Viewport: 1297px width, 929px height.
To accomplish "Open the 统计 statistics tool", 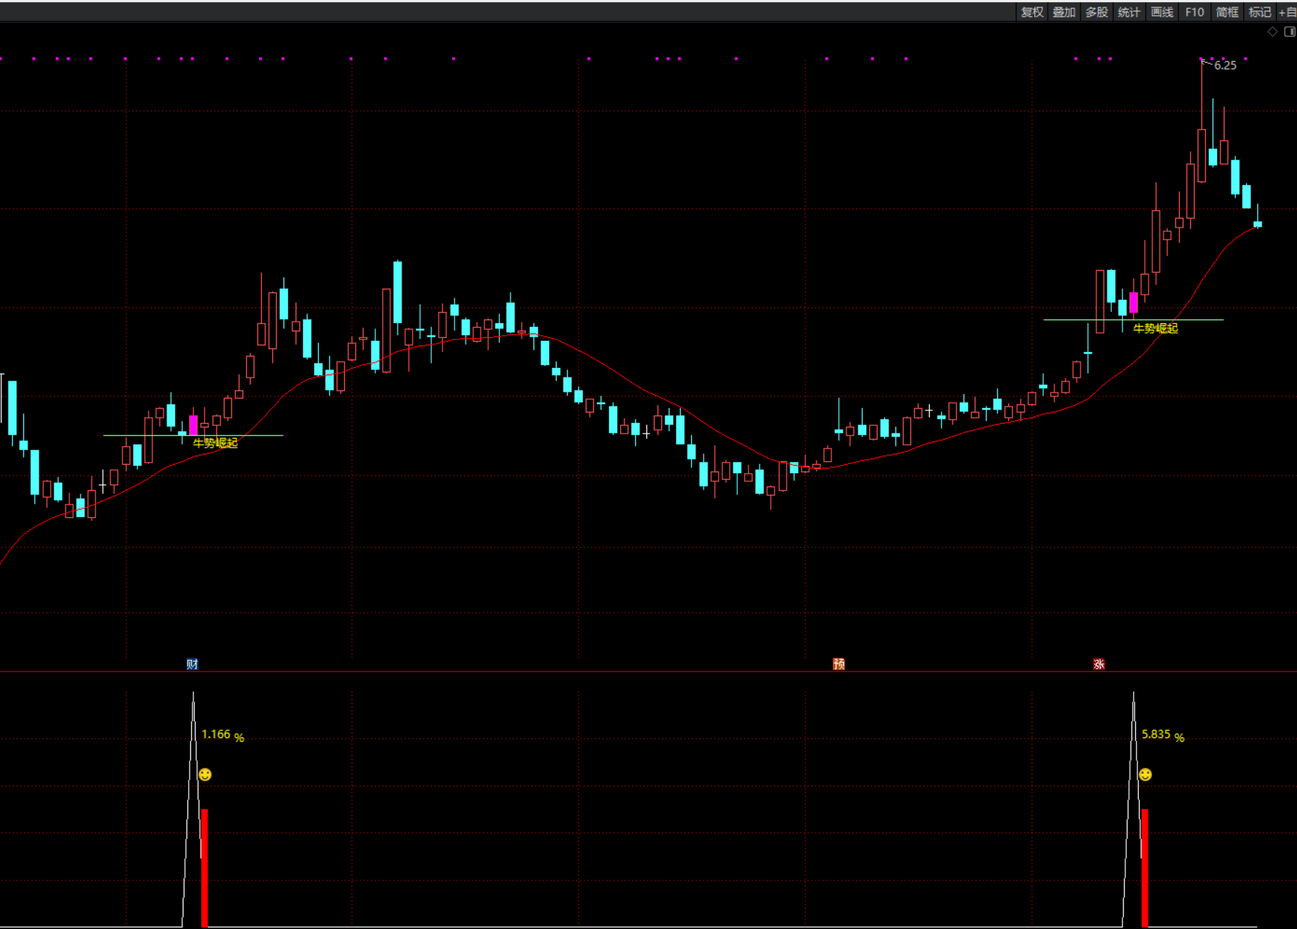I will (1129, 12).
